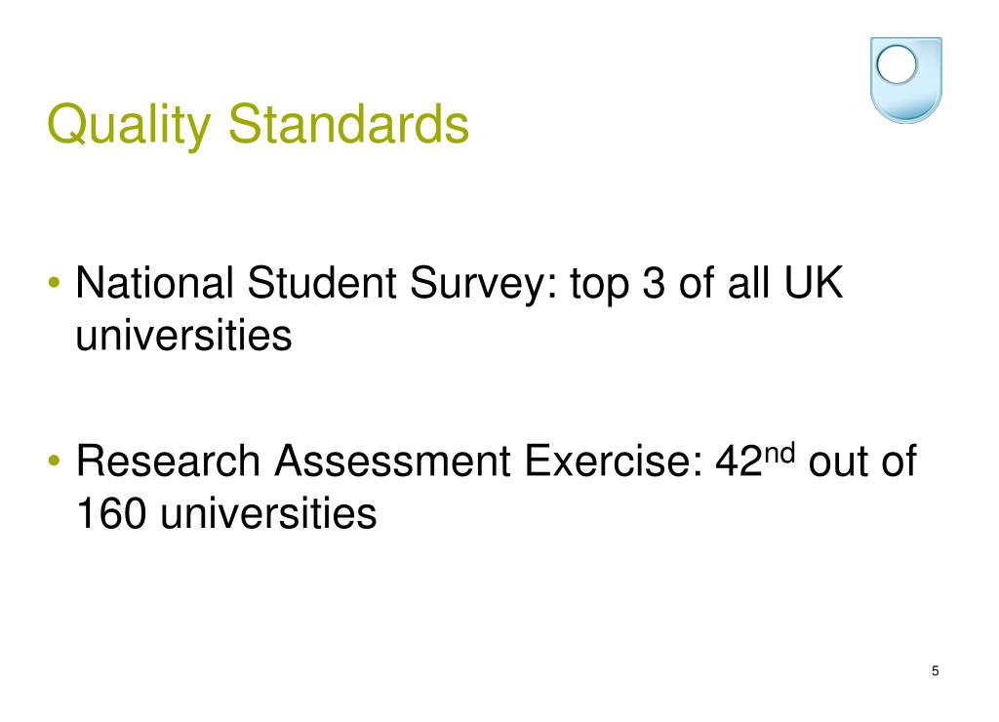The width and height of the screenshot is (999, 722).
Task: Click the word Exercise: in second bullet
Action: click(x=615, y=461)
